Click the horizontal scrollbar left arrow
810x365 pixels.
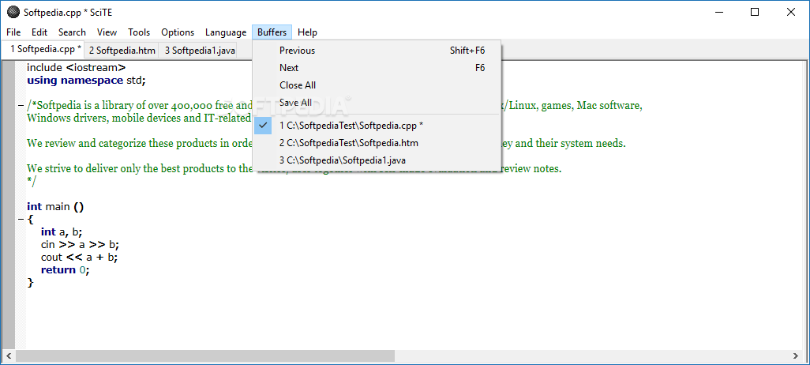click(9, 356)
